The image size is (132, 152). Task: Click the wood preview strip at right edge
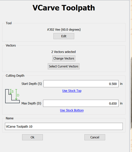tap(131, 76)
